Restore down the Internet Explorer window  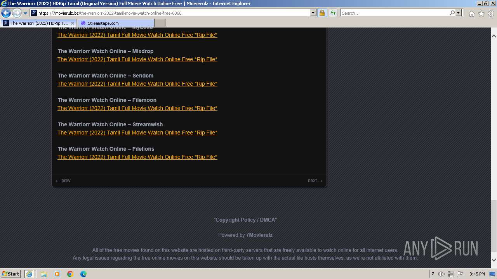point(485,3)
